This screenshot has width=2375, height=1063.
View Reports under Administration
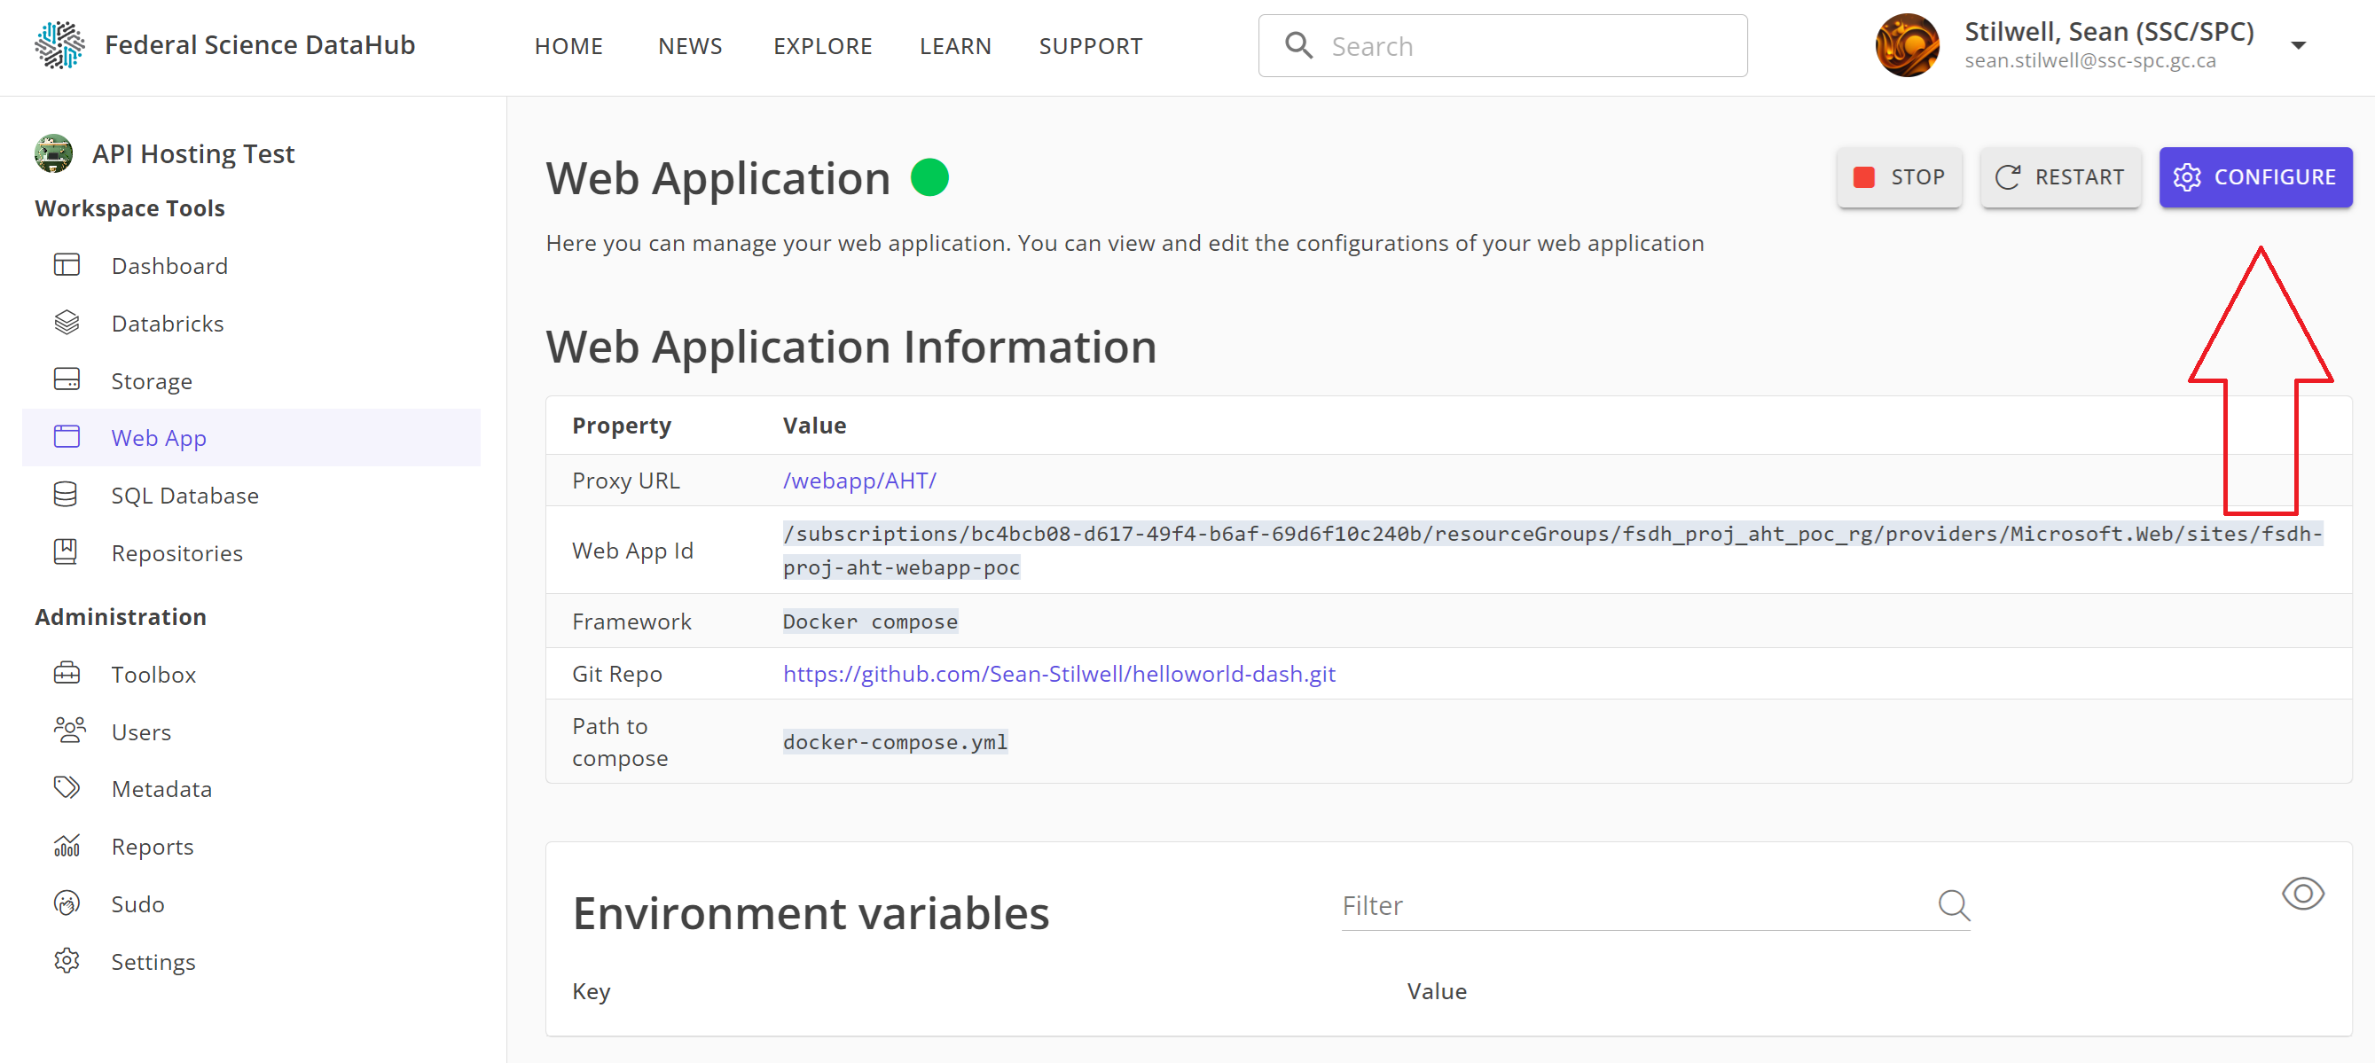click(x=153, y=846)
